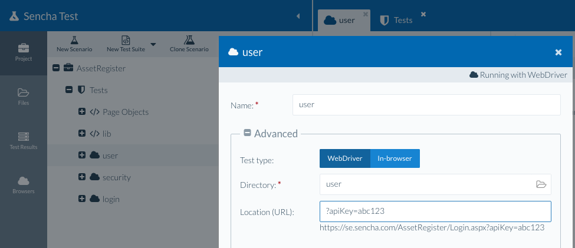
Task: Select the login scenario in tree
Action: click(x=111, y=199)
